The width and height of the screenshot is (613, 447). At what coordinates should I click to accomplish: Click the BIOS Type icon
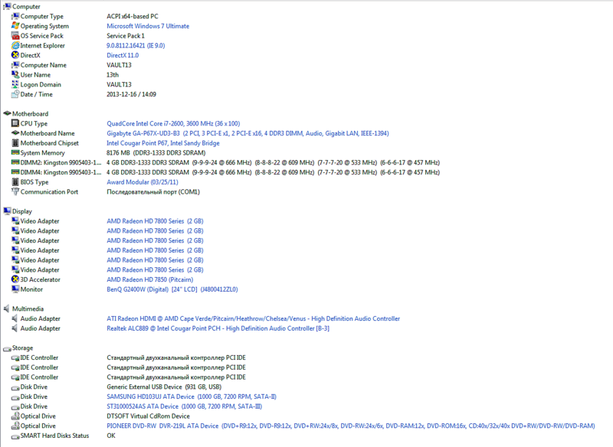[15, 182]
